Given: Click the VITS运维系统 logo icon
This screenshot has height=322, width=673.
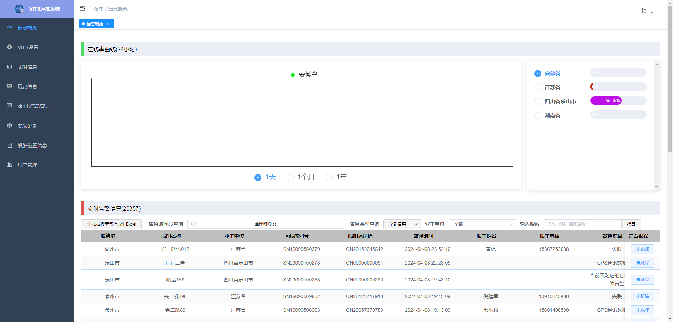Looking at the screenshot, I should coord(19,9).
